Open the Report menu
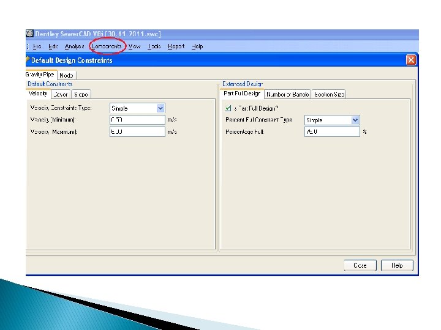Screen dimensions: 441x330 point(176,46)
